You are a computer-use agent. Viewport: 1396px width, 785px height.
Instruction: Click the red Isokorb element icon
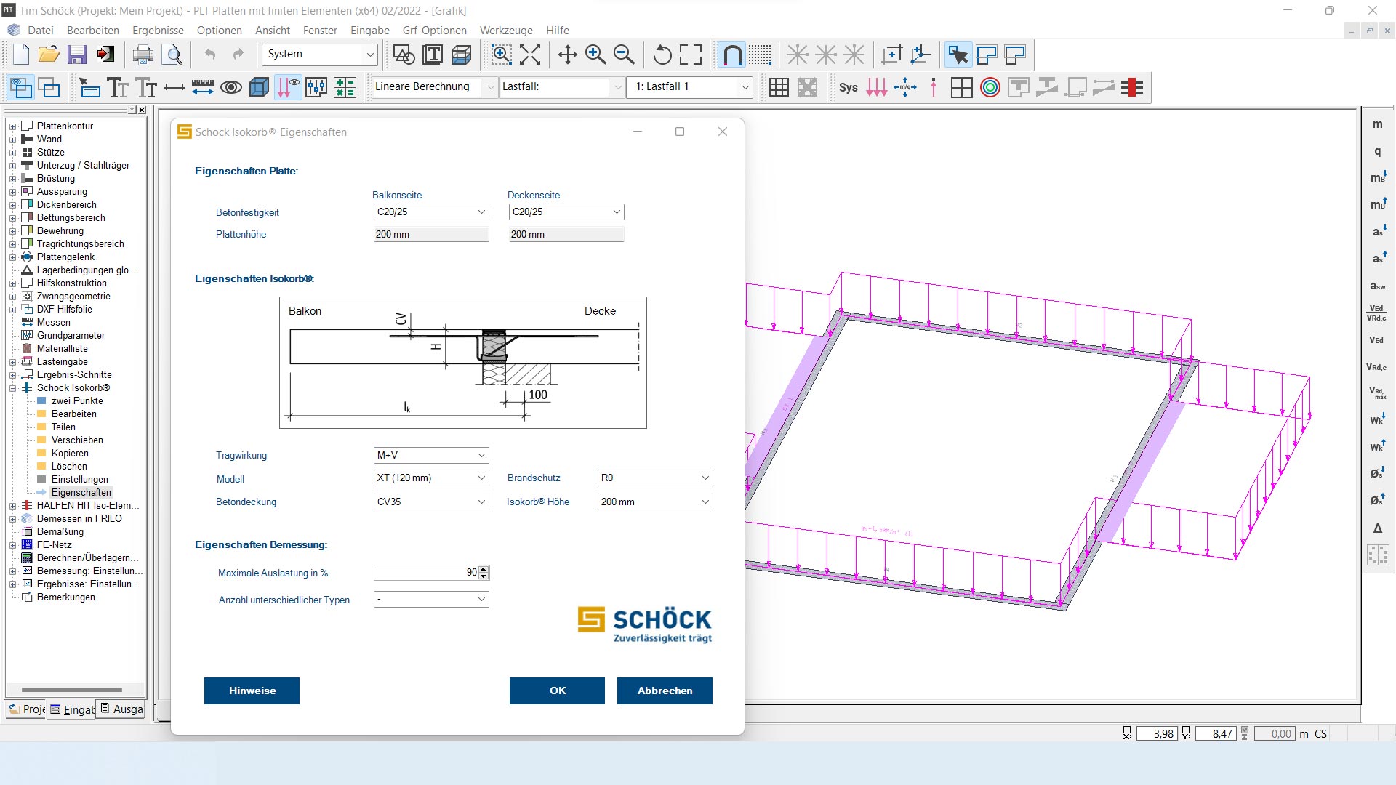1132,88
